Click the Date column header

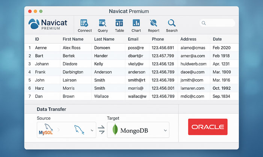pos(217,39)
